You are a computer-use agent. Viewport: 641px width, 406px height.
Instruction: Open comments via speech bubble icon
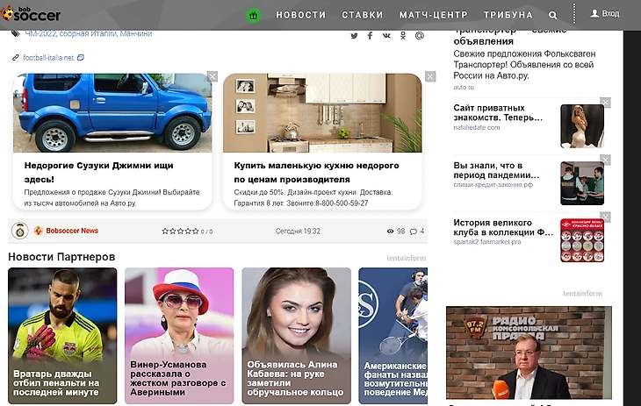pyautogui.click(x=414, y=231)
